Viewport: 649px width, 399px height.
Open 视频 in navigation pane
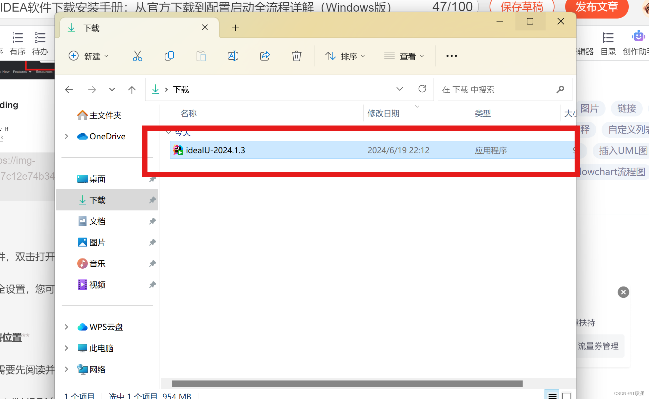coord(91,285)
